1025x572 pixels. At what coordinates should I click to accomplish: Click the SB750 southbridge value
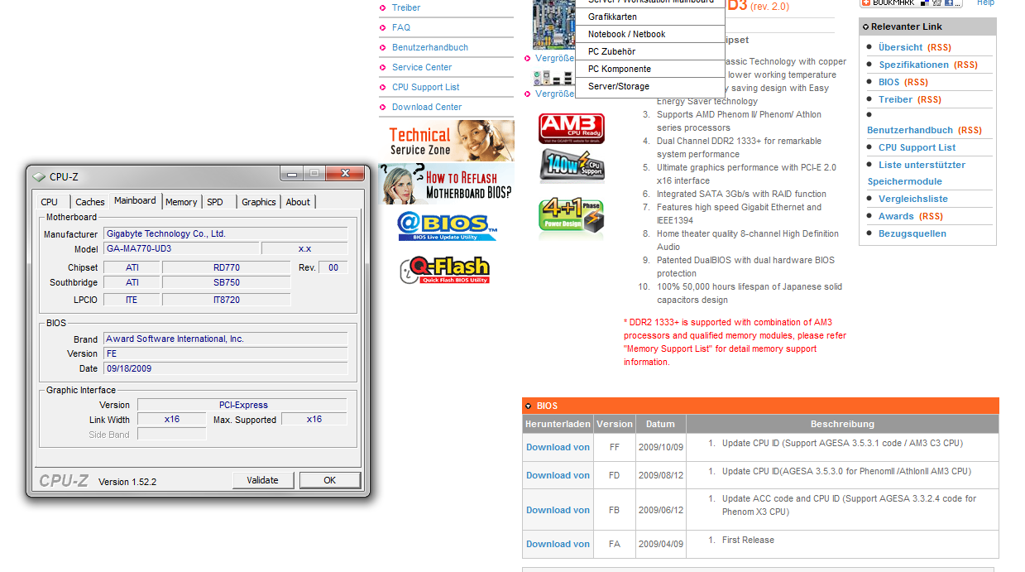[226, 282]
